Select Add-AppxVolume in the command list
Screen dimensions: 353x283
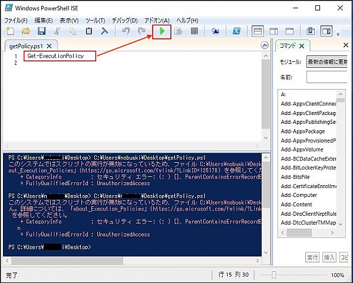tap(302, 150)
